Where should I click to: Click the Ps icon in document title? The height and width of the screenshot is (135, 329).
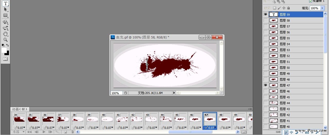pos(113,37)
